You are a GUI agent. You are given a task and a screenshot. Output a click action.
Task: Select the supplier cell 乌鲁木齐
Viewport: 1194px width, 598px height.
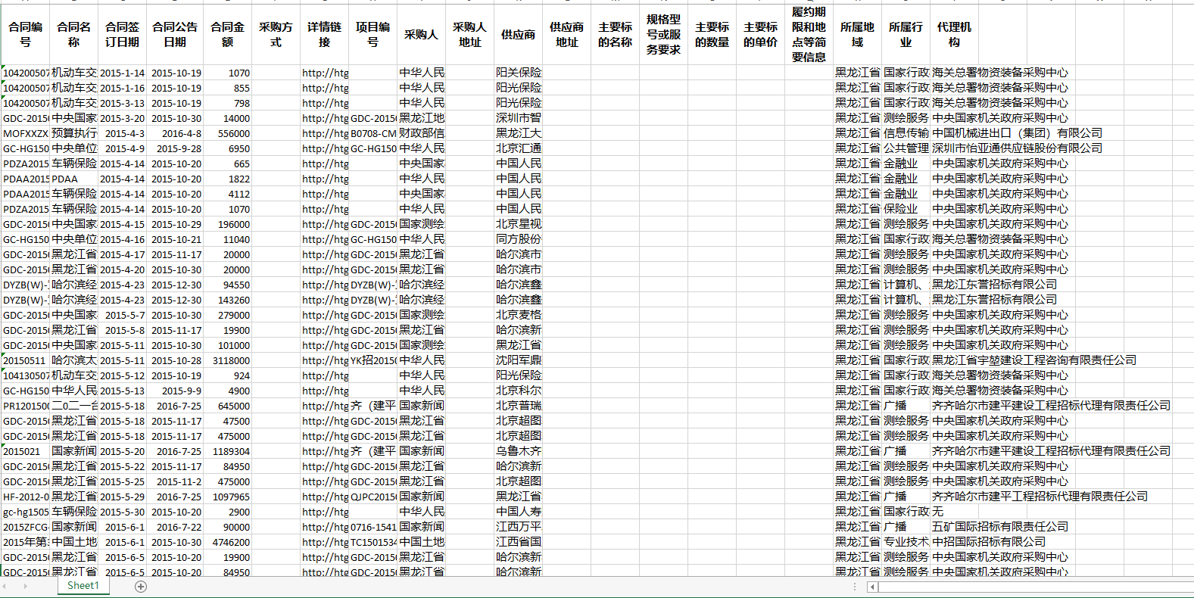click(518, 451)
